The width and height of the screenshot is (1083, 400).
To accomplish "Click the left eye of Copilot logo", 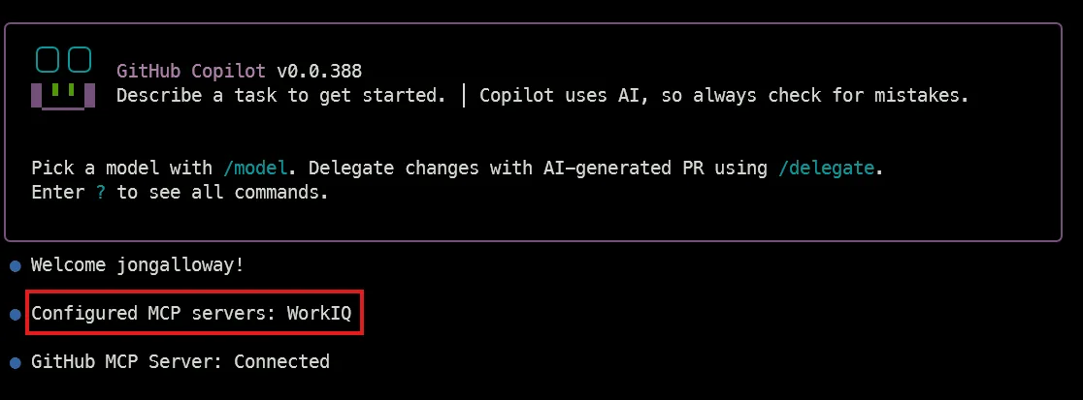I will 49,59.
